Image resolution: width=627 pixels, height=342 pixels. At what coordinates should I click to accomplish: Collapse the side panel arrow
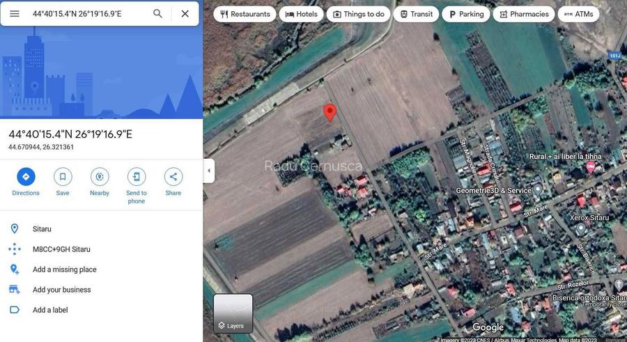pos(208,171)
